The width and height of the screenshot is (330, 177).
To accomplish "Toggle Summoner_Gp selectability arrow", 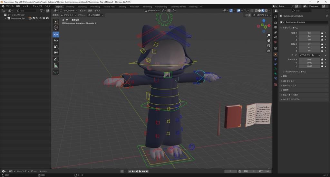I will pos(37,18).
